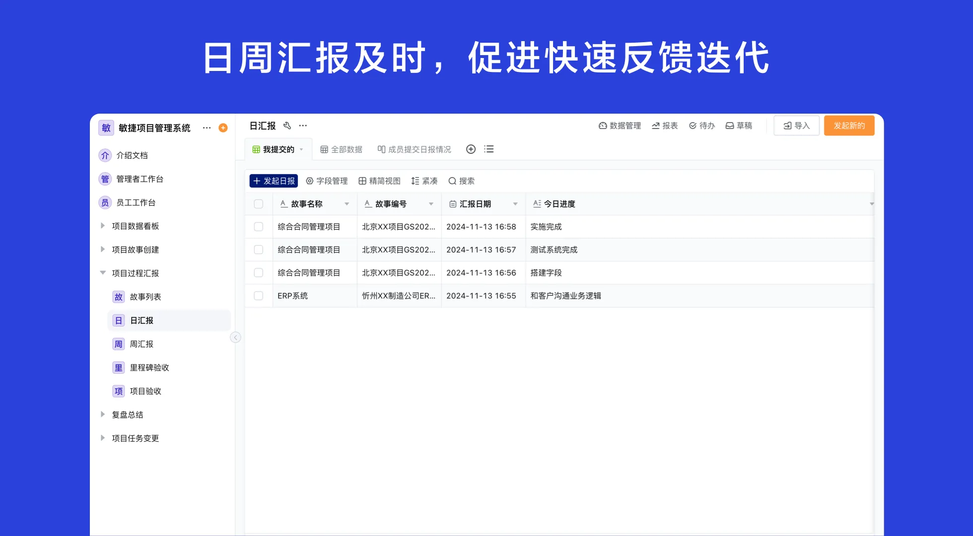Open the 数据管理 panel icon
Viewport: 973px width, 536px height.
(602, 126)
